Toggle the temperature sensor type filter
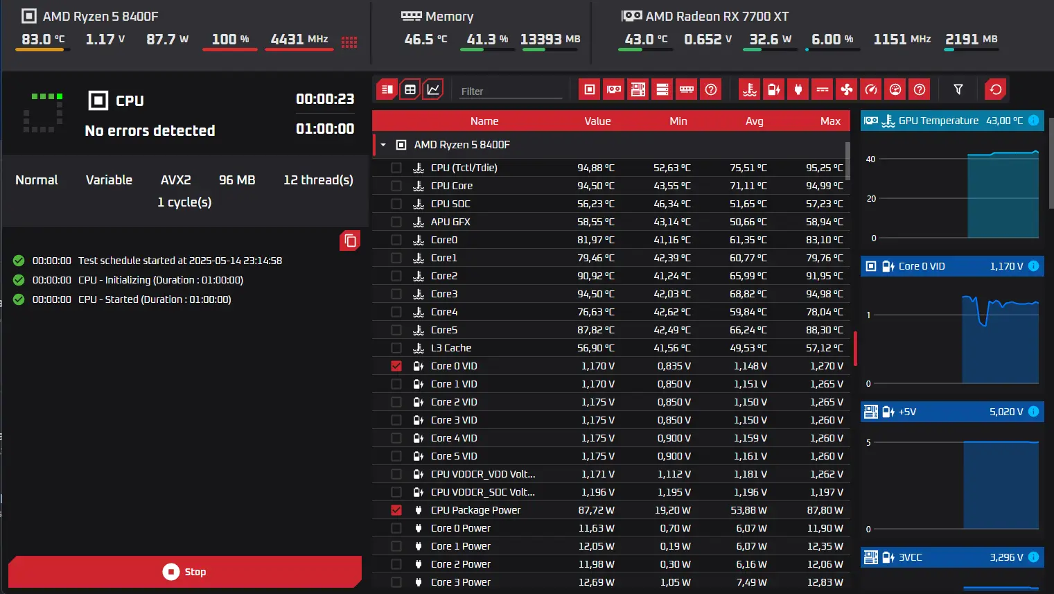 750,89
